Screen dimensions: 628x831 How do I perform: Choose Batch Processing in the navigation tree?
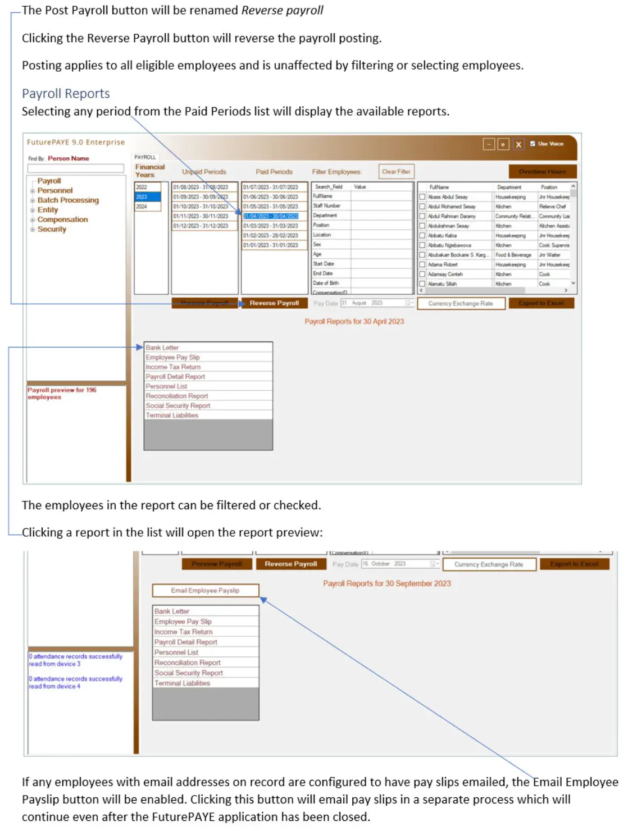coord(68,200)
